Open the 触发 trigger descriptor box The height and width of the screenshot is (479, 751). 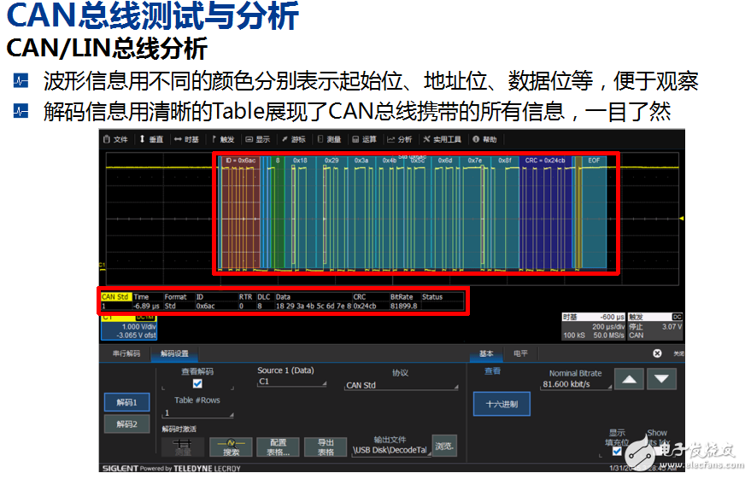click(655, 326)
